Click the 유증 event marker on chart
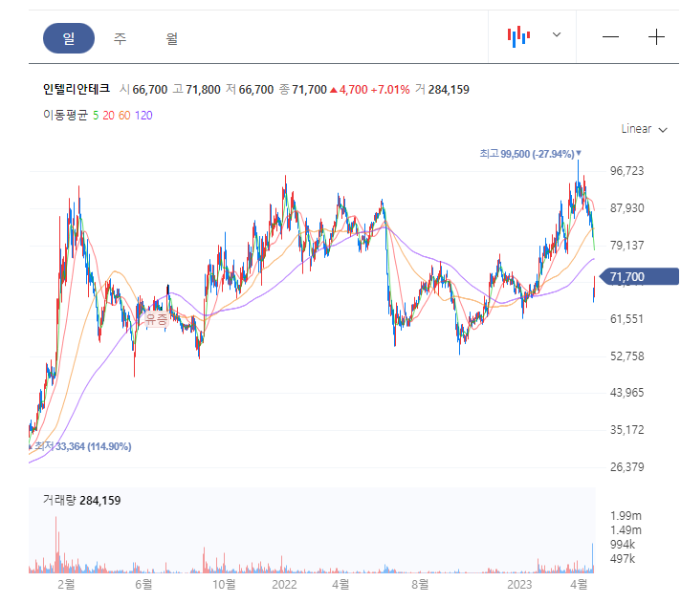 pos(156,319)
